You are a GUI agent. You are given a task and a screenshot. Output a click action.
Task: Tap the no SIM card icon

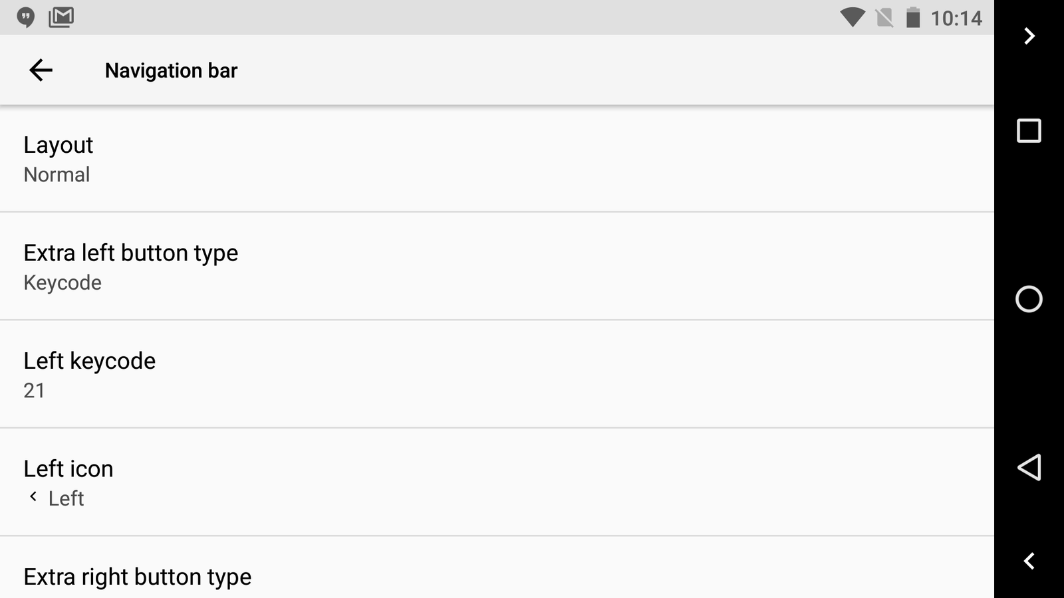[884, 18]
